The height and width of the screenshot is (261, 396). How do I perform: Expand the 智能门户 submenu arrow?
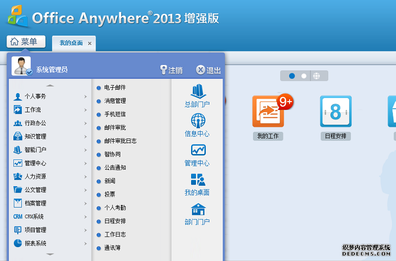[85, 150]
